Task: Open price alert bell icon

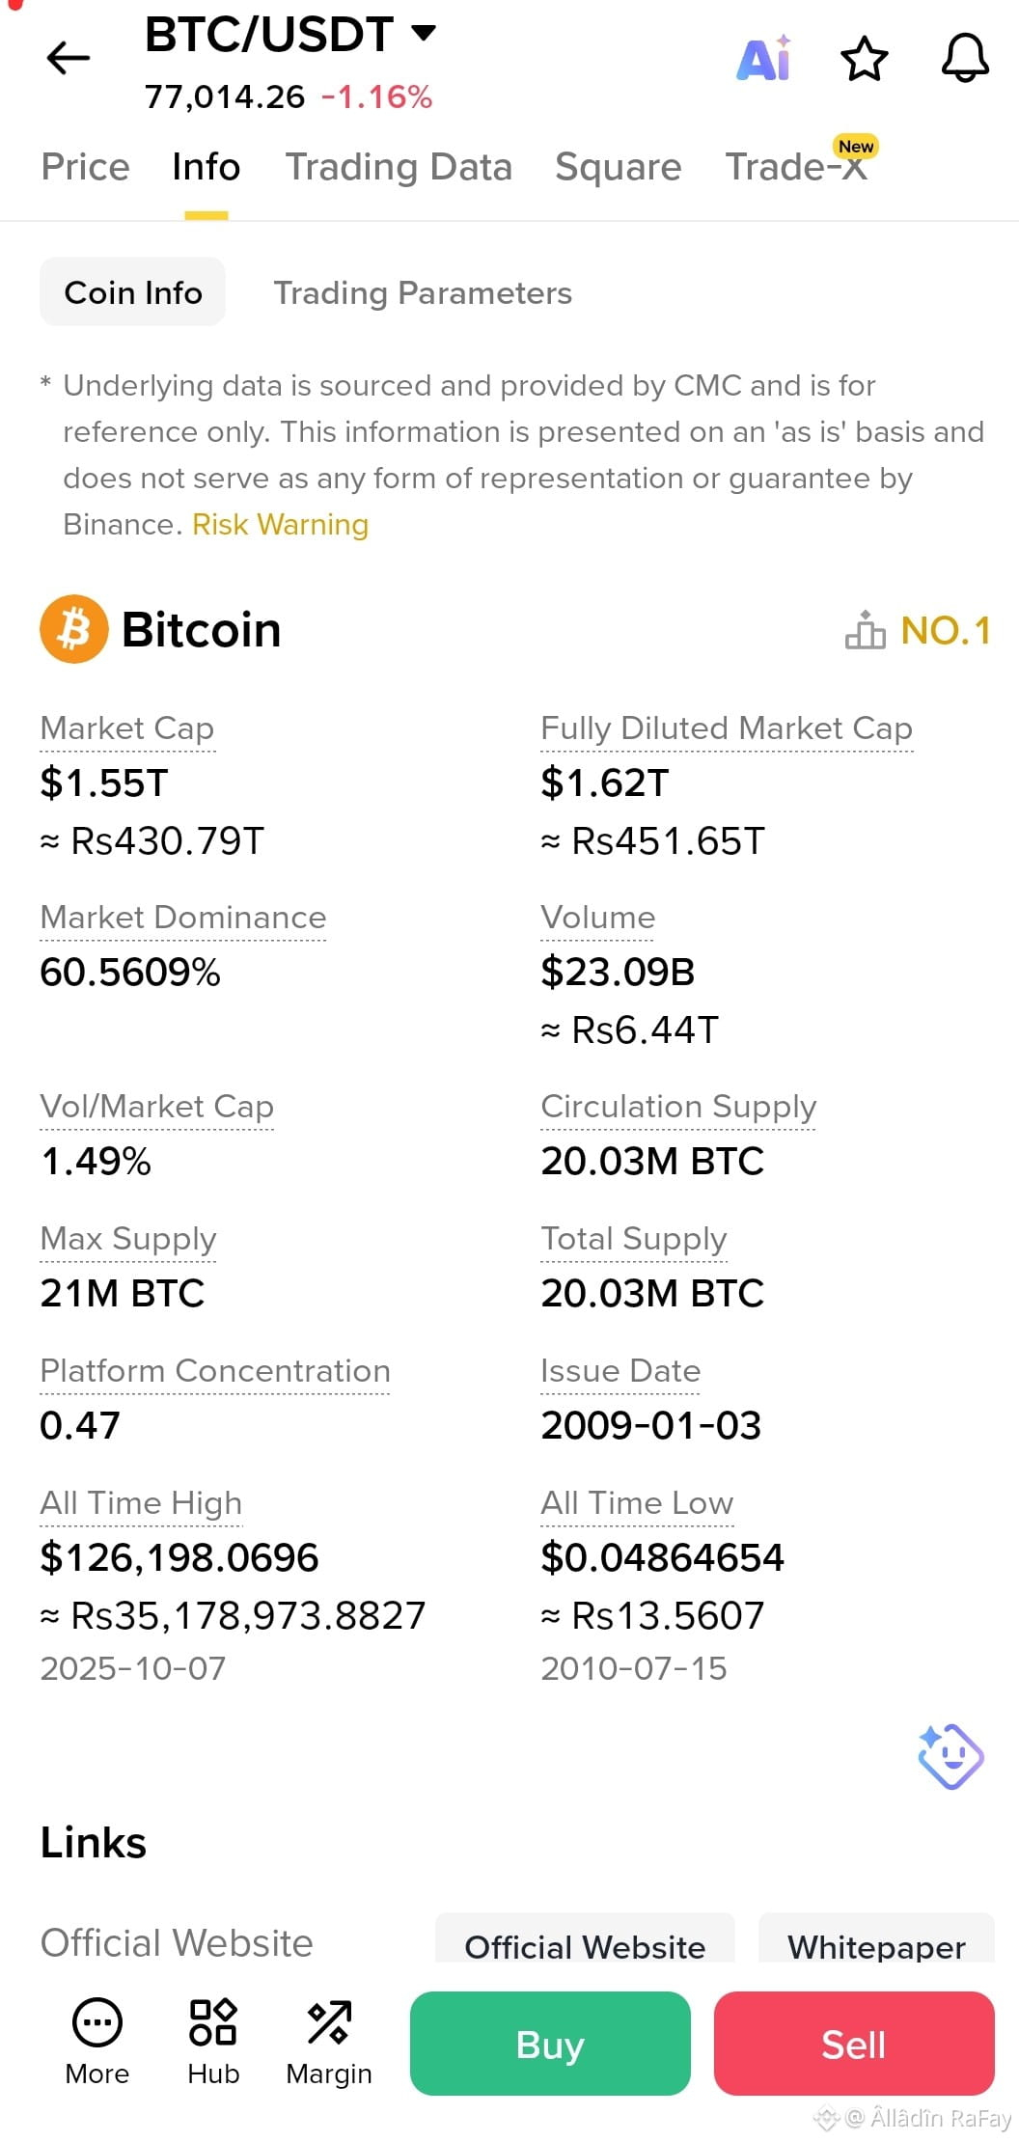Action: [965, 58]
